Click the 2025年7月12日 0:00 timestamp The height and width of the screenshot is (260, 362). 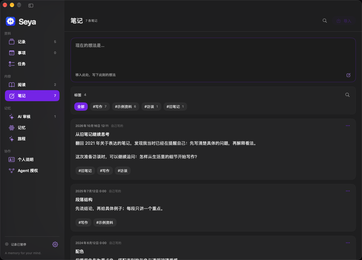(x=91, y=191)
